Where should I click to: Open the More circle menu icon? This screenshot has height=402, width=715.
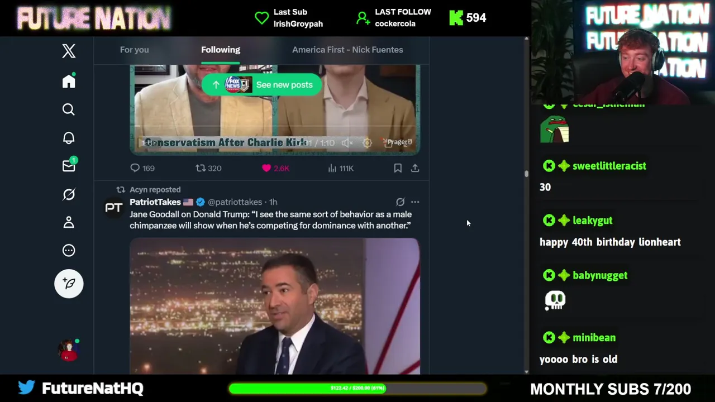point(69,250)
